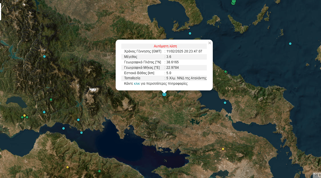Screen dimensions: 321x178
Task: Select the green marker near the bottom edge of the map
Action: pyautogui.click(x=99, y=171)
